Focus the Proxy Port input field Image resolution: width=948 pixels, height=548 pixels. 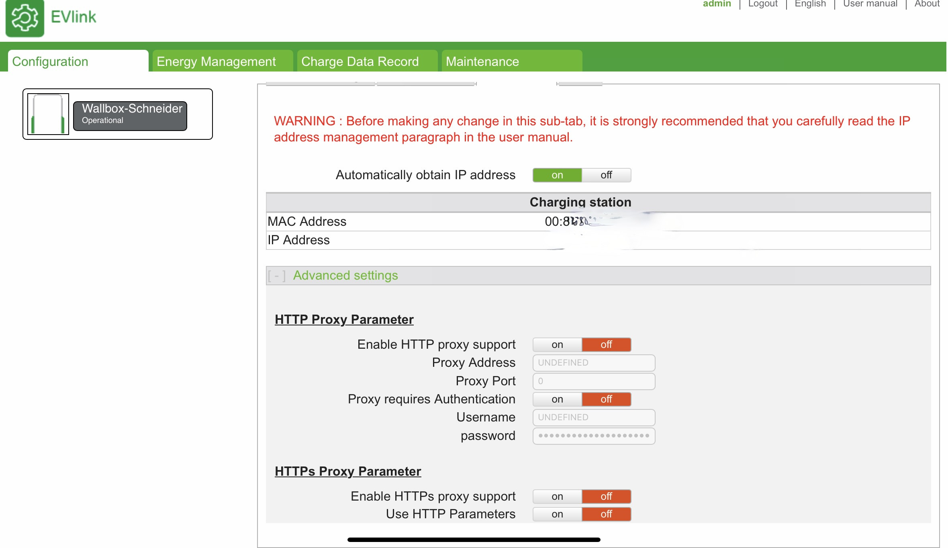(x=594, y=381)
